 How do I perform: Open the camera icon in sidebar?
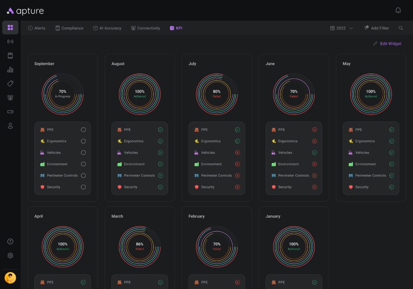click(10, 98)
